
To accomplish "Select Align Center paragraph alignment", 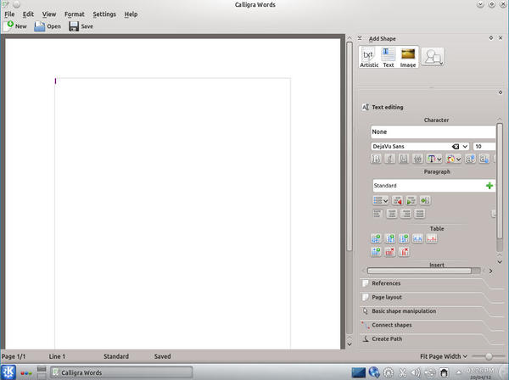I will [392, 214].
